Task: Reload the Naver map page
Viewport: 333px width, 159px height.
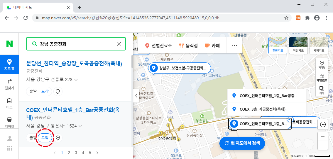Action: (26, 18)
